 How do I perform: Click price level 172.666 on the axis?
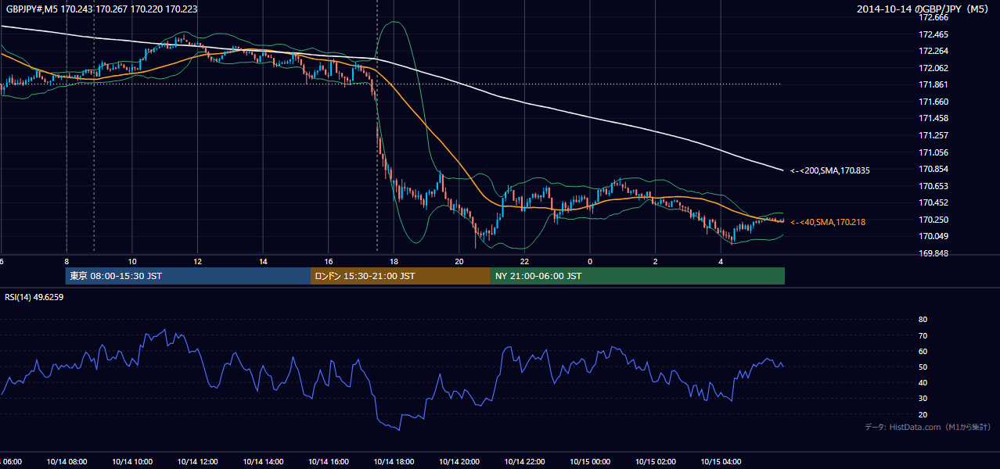tap(933, 17)
